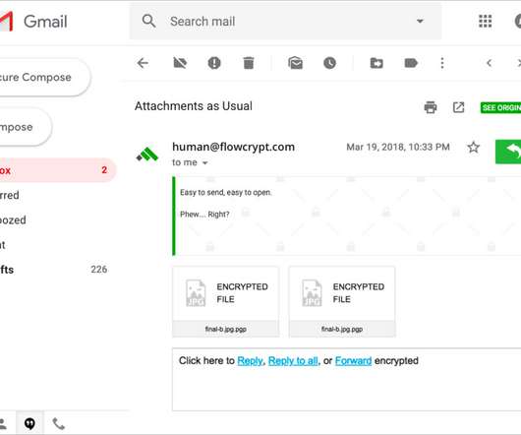Open the Google apps grid
Image resolution: width=521 pixels, height=435 pixels.
pyautogui.click(x=485, y=22)
